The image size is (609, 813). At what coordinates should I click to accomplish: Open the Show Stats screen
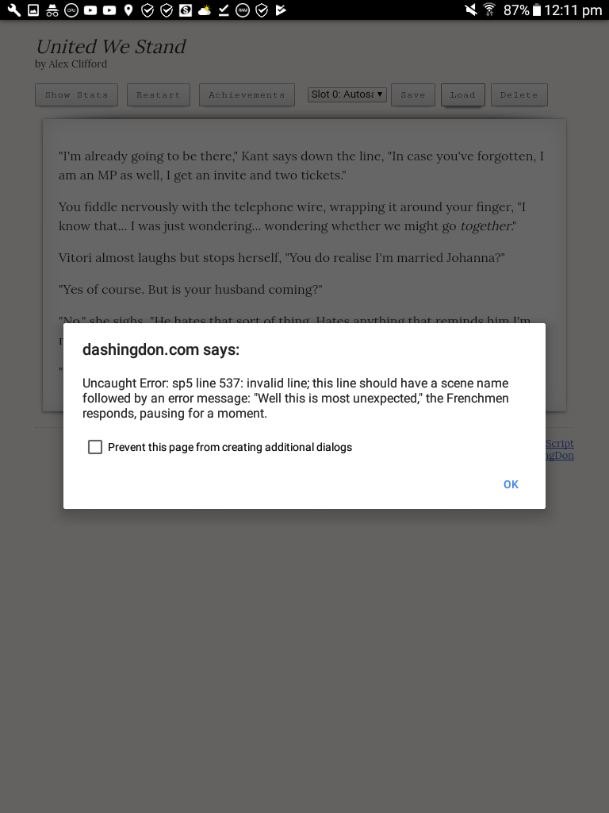[77, 95]
